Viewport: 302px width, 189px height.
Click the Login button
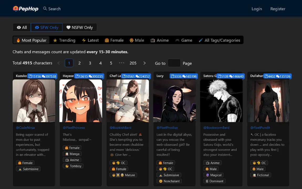coord(257,9)
